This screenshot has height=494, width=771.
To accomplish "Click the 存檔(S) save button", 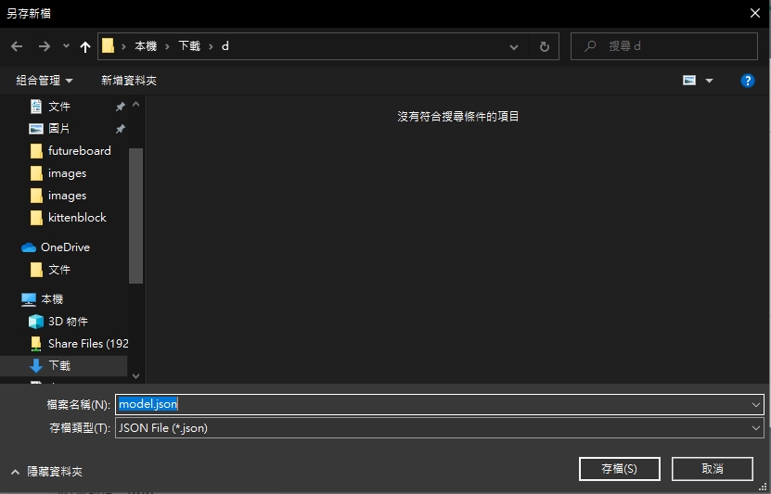I will (x=619, y=469).
